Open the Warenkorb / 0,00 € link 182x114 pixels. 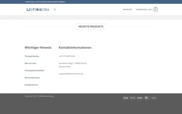[144, 9]
